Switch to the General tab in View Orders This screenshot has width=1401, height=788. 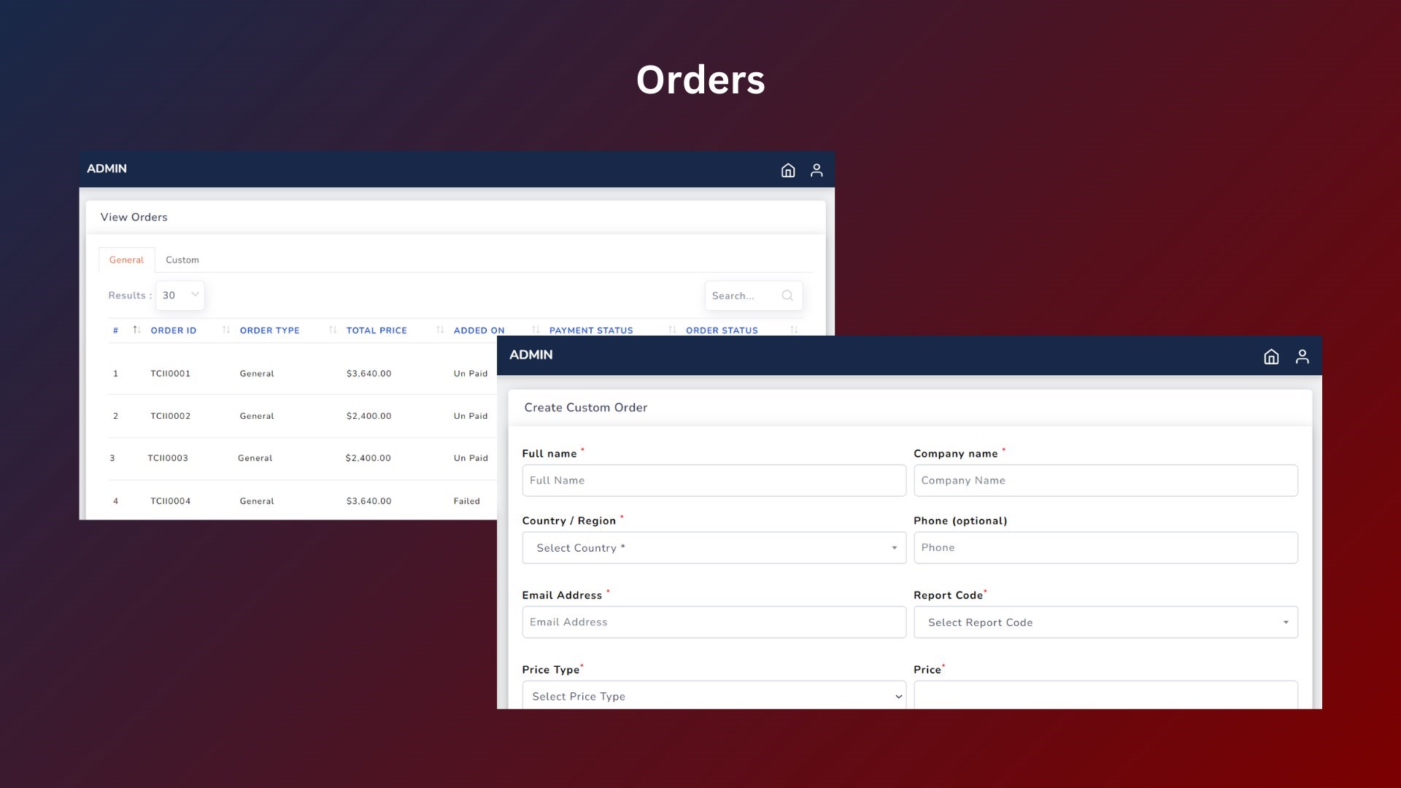coord(126,259)
